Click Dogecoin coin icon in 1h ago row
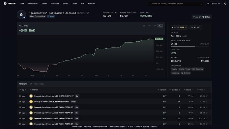 [31, 96]
